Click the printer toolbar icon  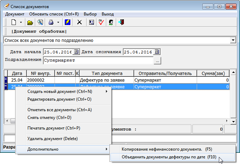(51, 23)
